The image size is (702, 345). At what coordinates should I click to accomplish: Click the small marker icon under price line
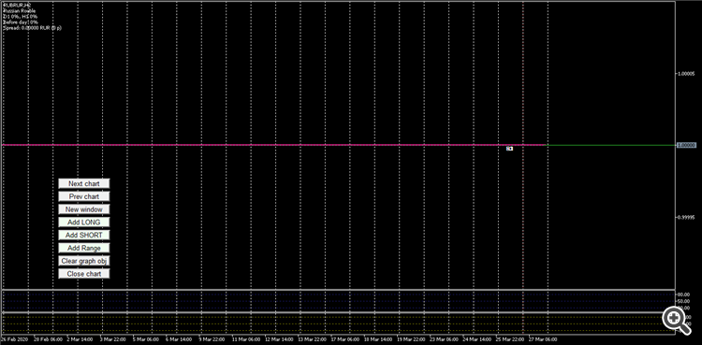point(509,149)
